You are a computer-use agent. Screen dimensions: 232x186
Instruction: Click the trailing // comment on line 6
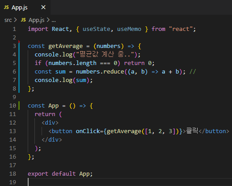pos(193,72)
